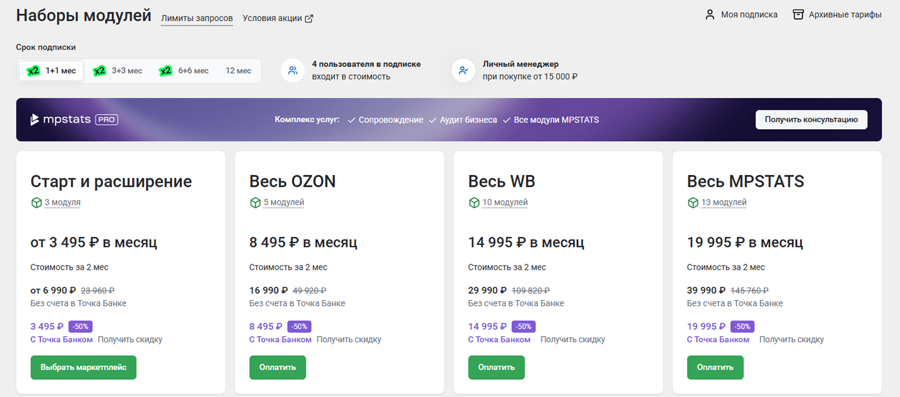
Task: Click the mpstats PRO logo in banner
Action: point(75,119)
